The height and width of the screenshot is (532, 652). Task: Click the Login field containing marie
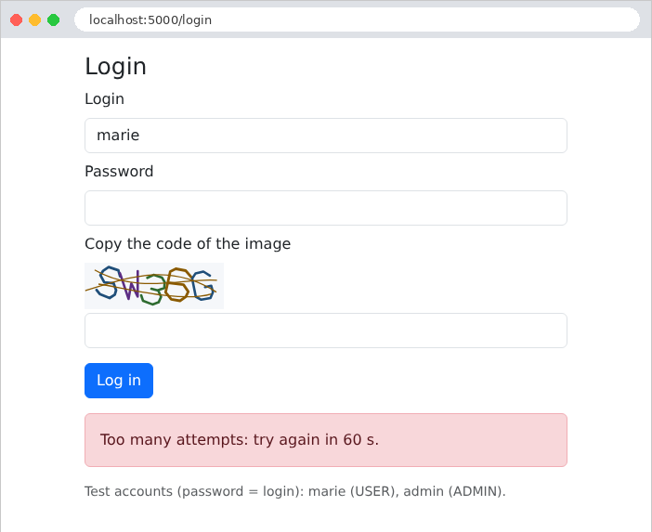(x=326, y=136)
